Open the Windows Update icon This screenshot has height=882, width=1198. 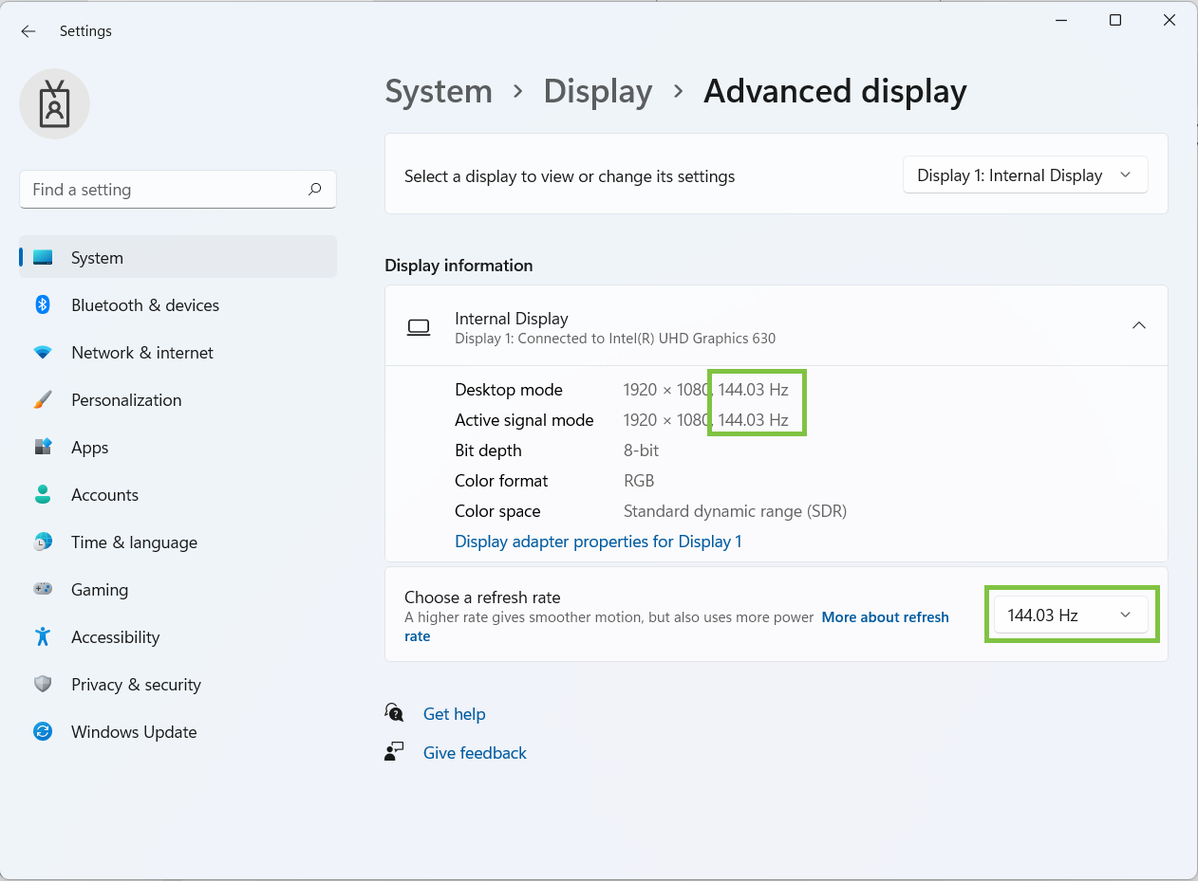pyautogui.click(x=43, y=731)
